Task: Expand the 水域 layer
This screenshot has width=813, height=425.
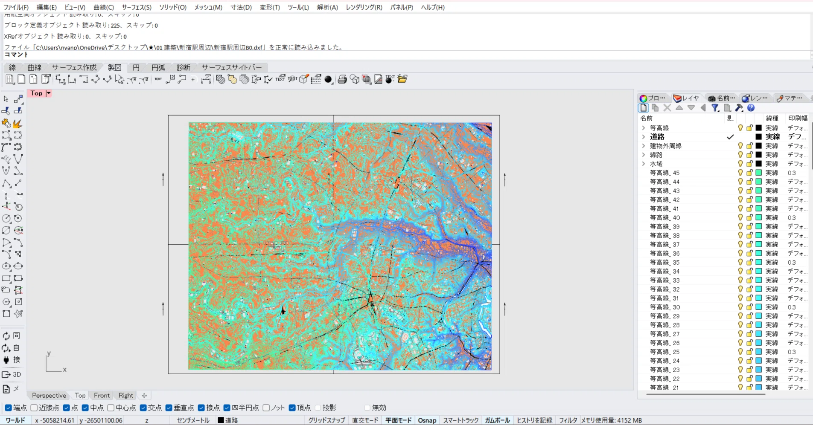Action: click(644, 163)
